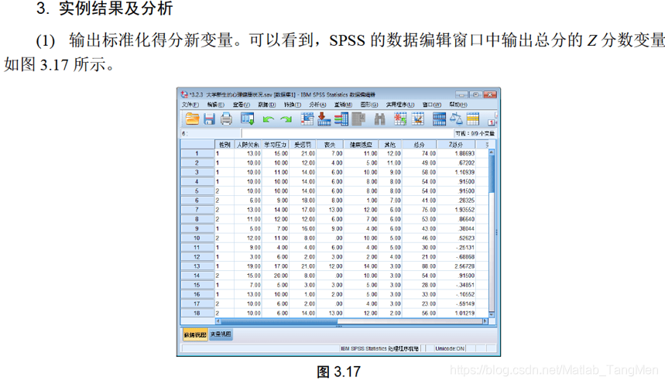This screenshot has width=665, height=384.
Task: Select the 性别 column header
Action: 225,145
